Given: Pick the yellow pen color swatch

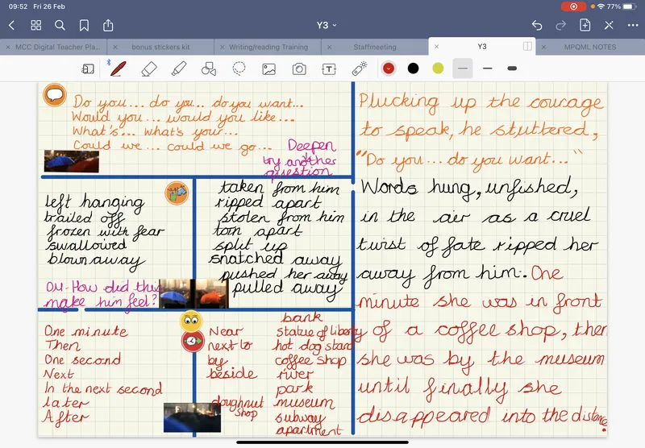Looking at the screenshot, I should coord(438,68).
